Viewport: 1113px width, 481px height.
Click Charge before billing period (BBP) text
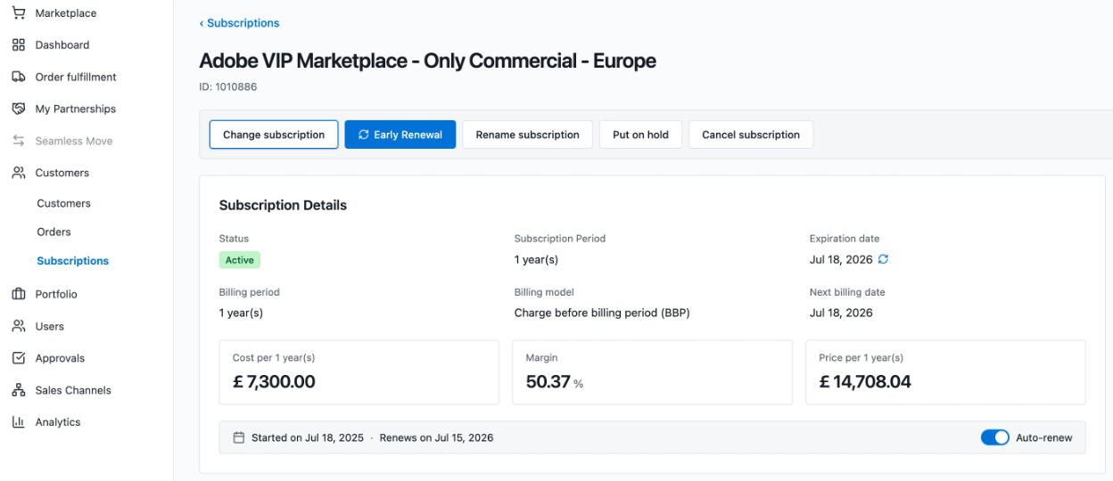point(602,313)
